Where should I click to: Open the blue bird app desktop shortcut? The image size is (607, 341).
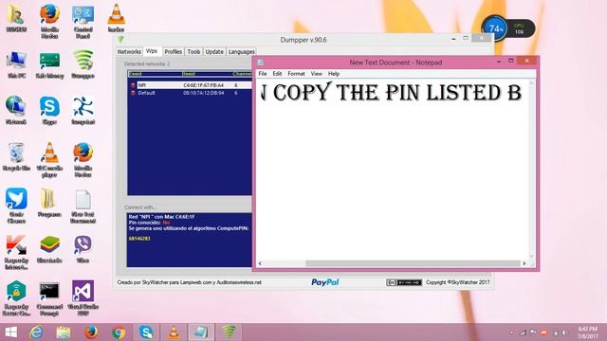tap(16, 206)
